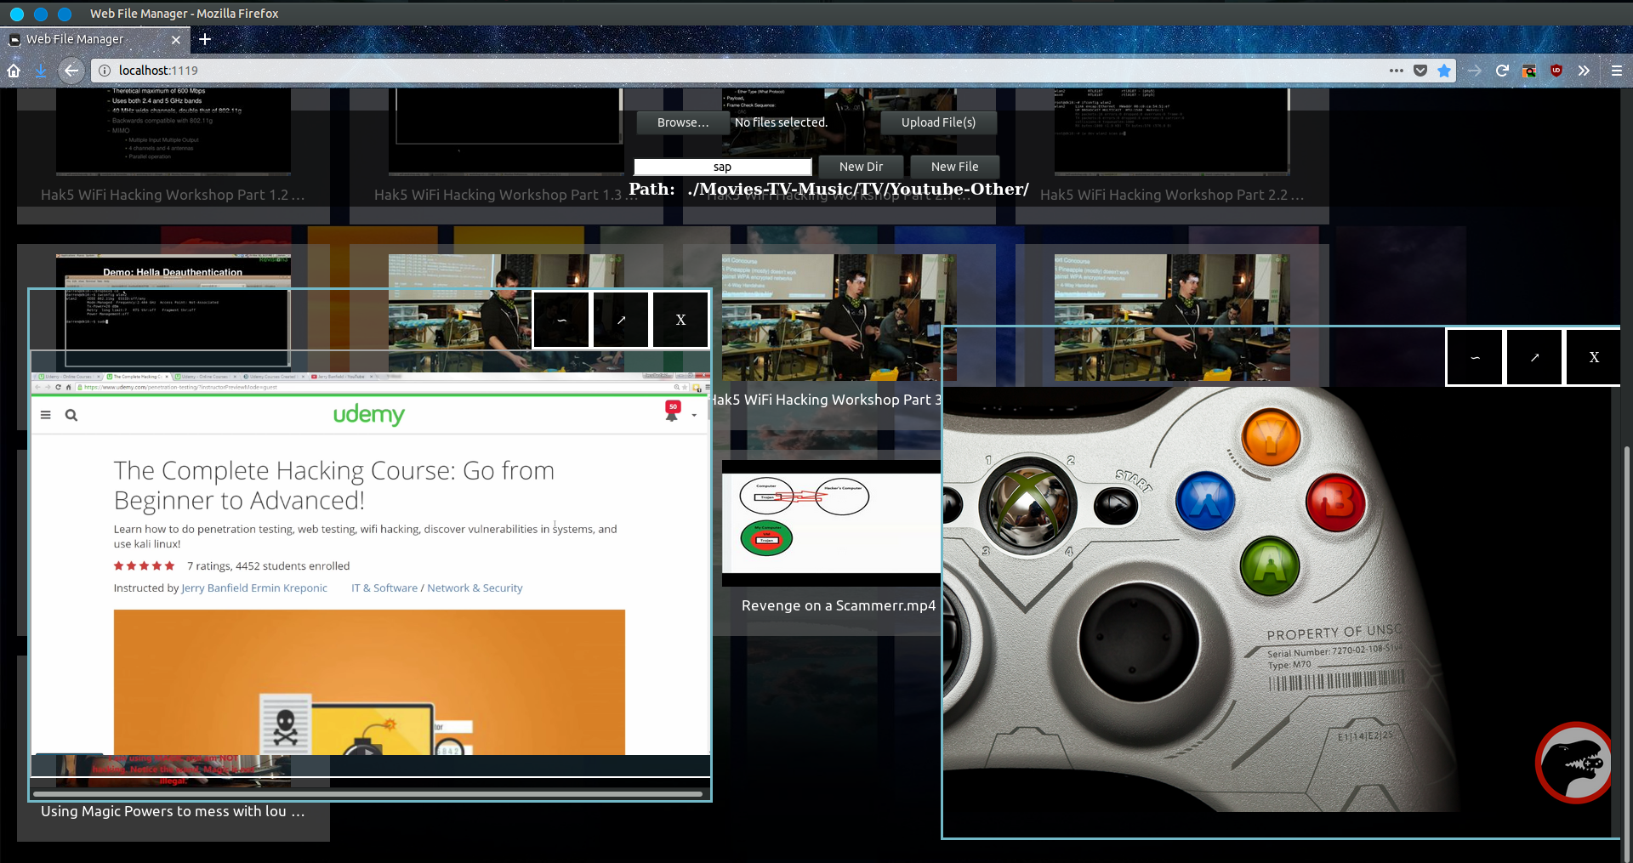The height and width of the screenshot is (863, 1633).
Task: Close the udemy video popup with X
Action: coord(680,320)
